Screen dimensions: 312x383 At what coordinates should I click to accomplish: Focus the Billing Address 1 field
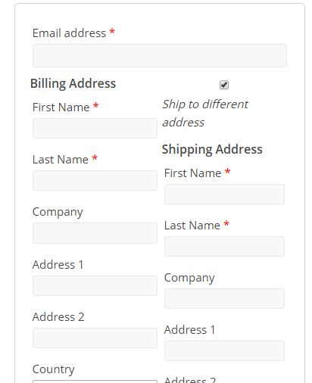[95, 285]
